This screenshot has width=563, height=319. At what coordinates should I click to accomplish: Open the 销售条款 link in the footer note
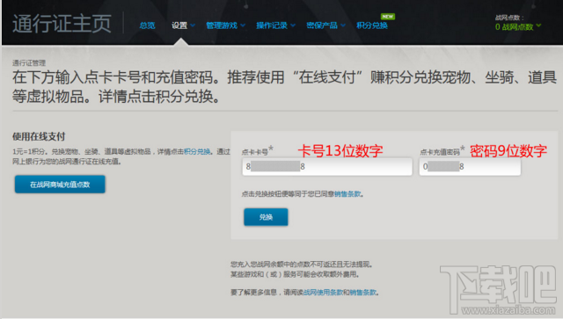click(x=363, y=293)
